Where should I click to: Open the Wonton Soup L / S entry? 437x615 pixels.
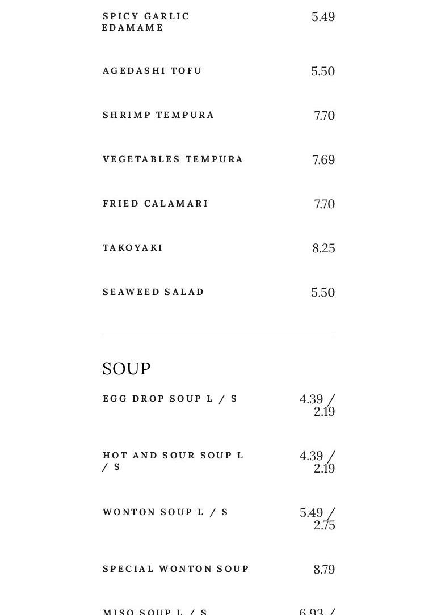pyautogui.click(x=165, y=512)
